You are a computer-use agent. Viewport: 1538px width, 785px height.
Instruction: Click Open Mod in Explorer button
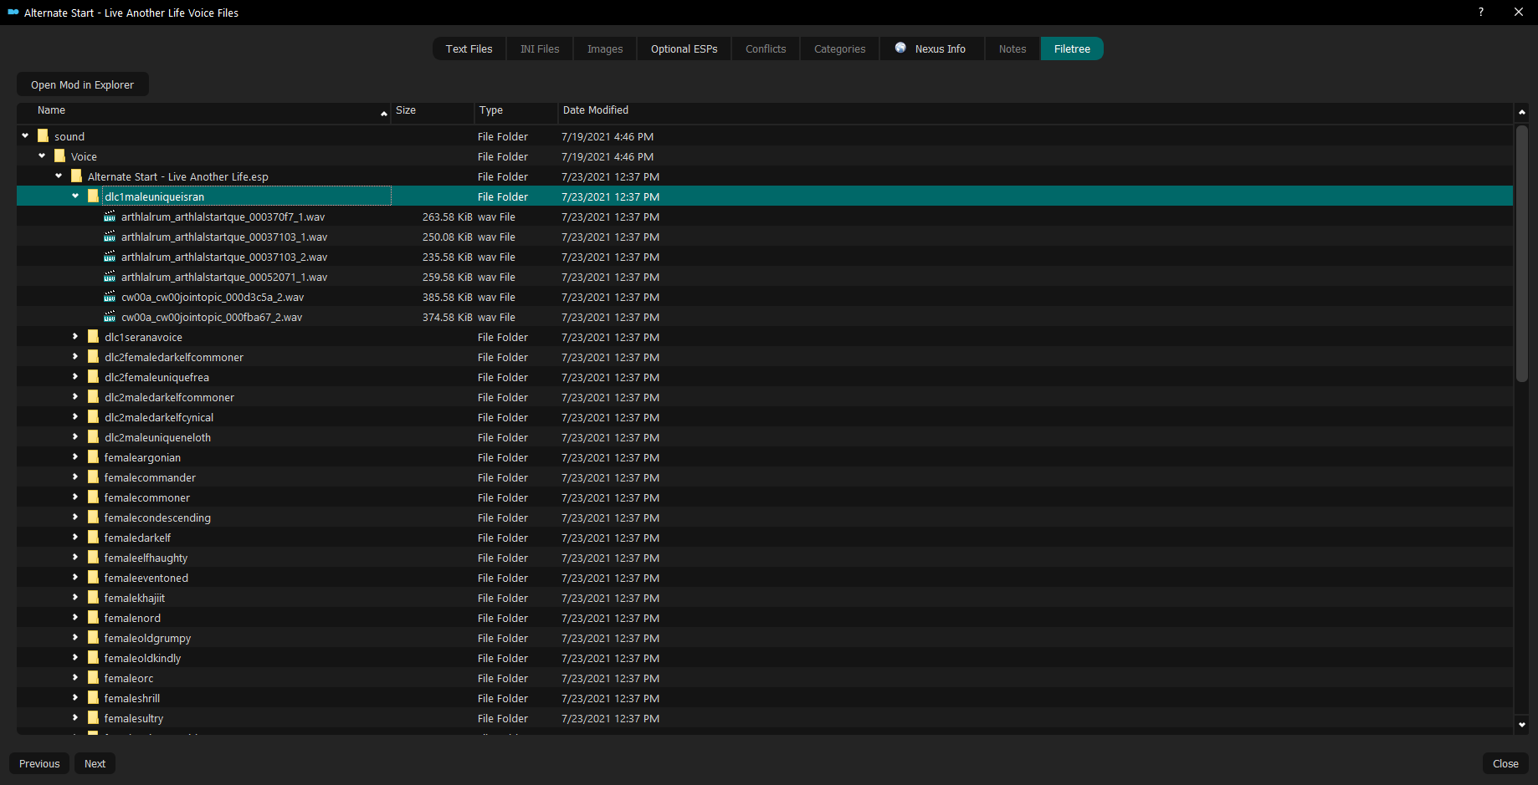point(82,84)
